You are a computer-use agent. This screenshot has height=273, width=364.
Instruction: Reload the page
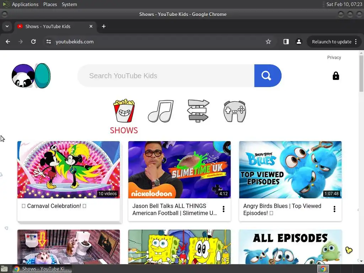33,42
